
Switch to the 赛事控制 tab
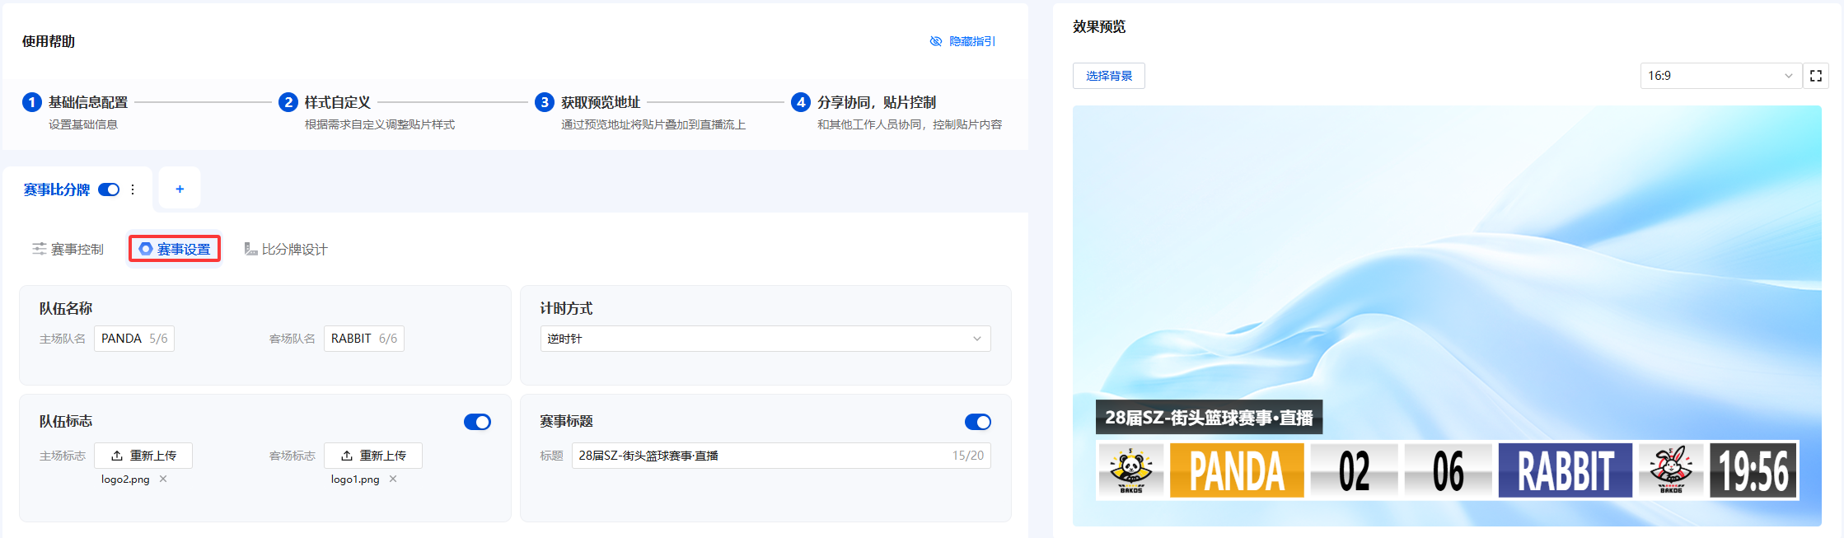point(68,249)
